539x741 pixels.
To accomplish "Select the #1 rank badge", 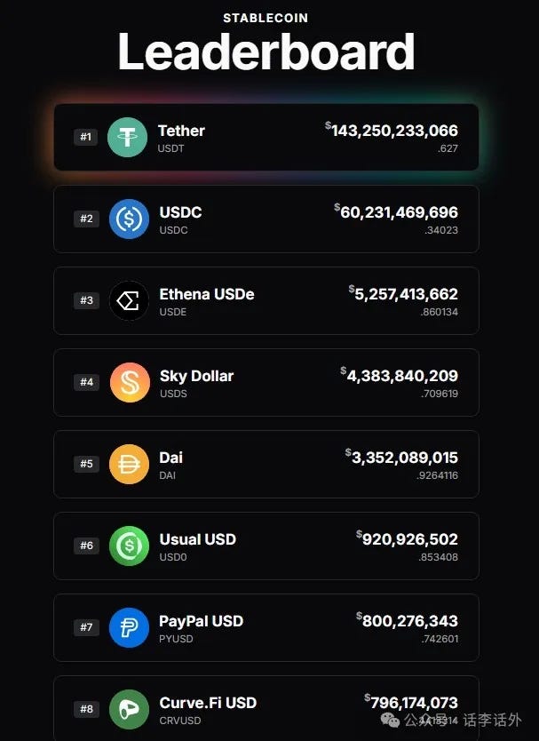I will click(x=86, y=137).
